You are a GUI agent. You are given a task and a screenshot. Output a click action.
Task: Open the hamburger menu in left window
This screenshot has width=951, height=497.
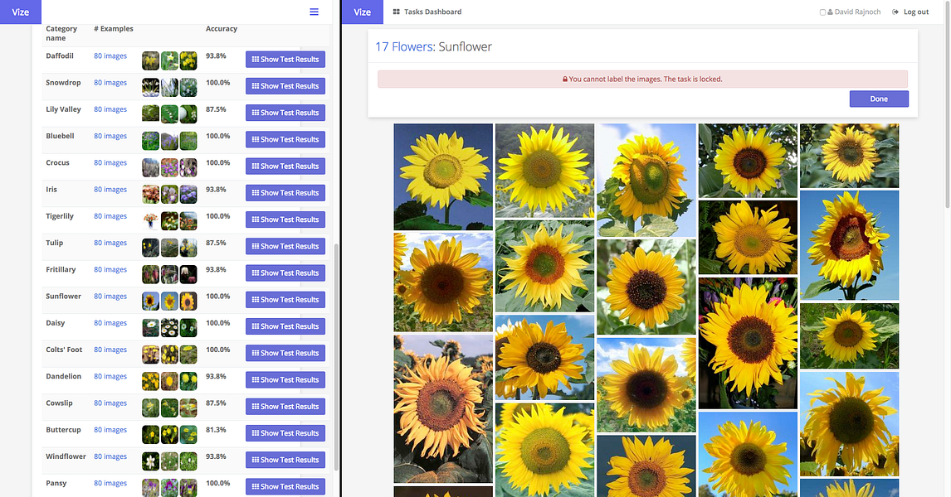coord(315,12)
